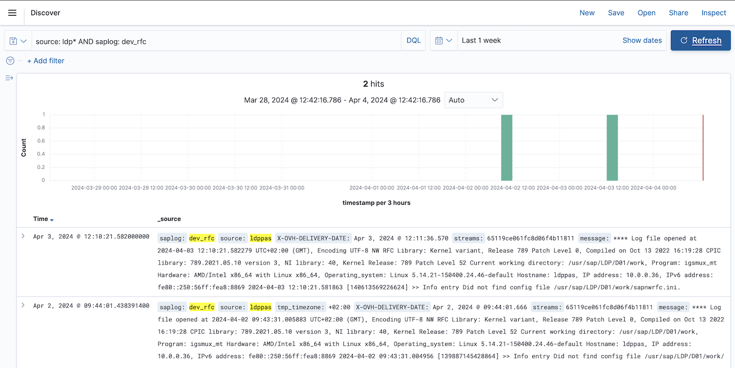The height and width of the screenshot is (368, 735).
Task: Toggle the DQL query language switch
Action: point(414,40)
